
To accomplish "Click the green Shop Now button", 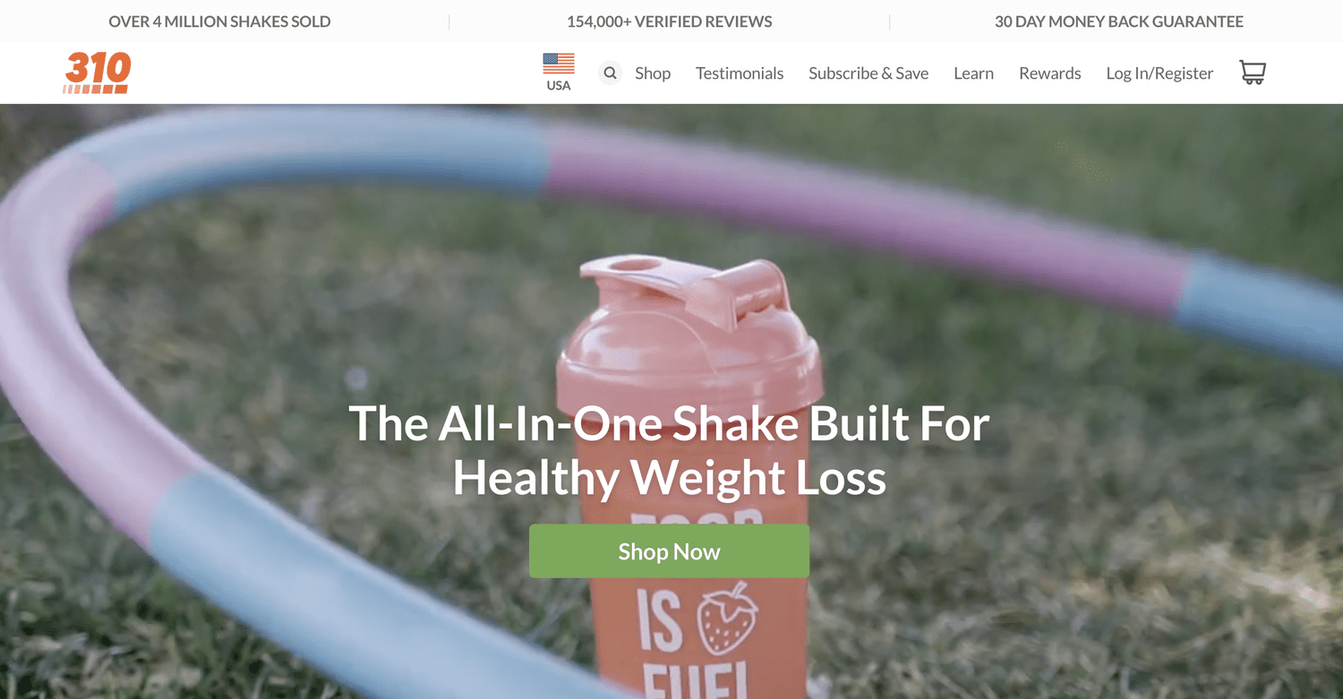I will click(669, 551).
